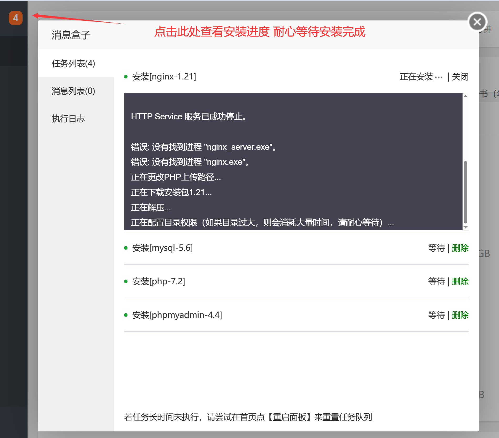Viewport: 499px width, 438px height.
Task: Click the green status dot beside nginx-1.21
Action: tap(126, 76)
